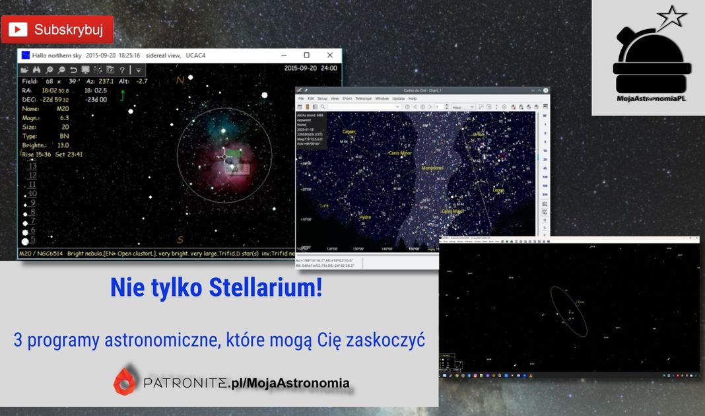Click the Canis Minor label in Cartes du Ciel
The height and width of the screenshot is (416, 705).
tap(400, 153)
